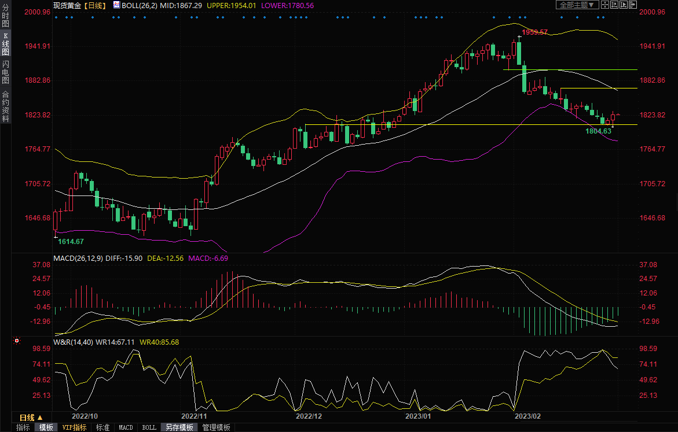This screenshot has height=432, width=678.
Task: Click the VIP指标 button
Action: (74, 427)
